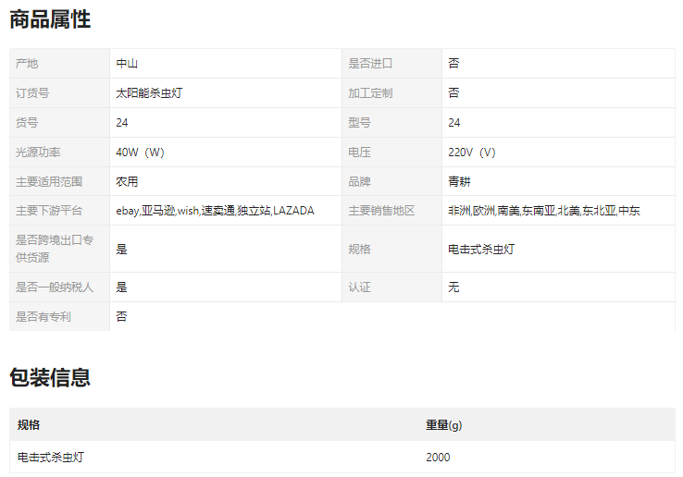683x477 pixels.
Task: Click the 电压 value 220V (V)
Action: [x=472, y=153]
